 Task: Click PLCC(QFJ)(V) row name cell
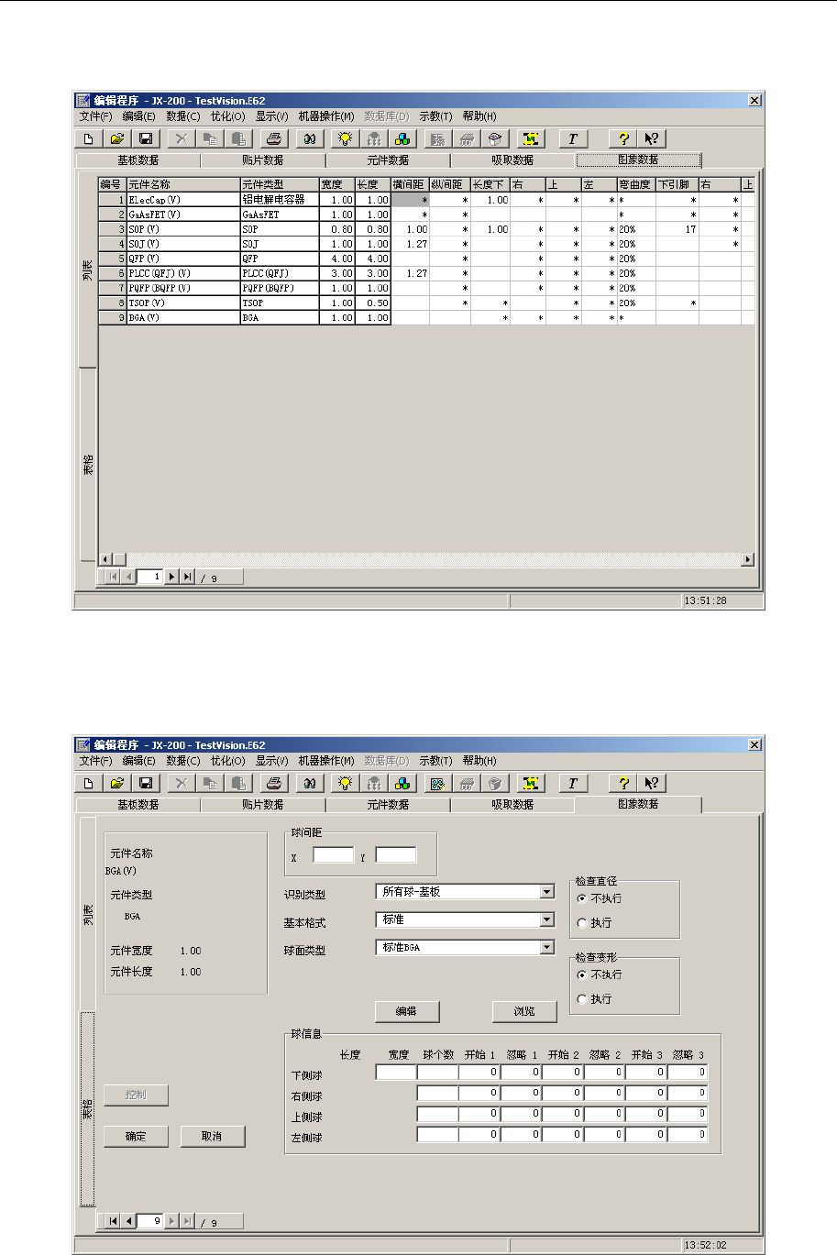(x=183, y=273)
